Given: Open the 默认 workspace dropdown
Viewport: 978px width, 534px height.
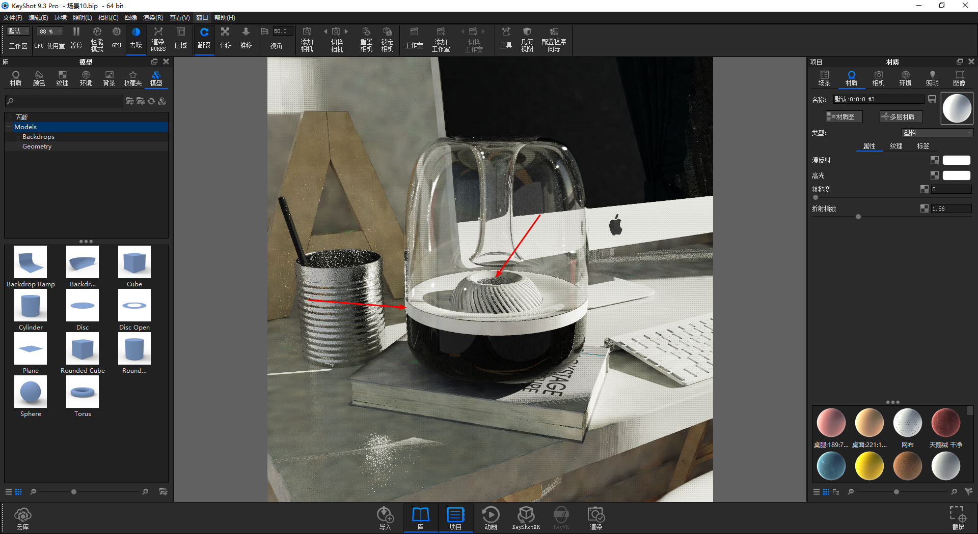Looking at the screenshot, I should [18, 32].
